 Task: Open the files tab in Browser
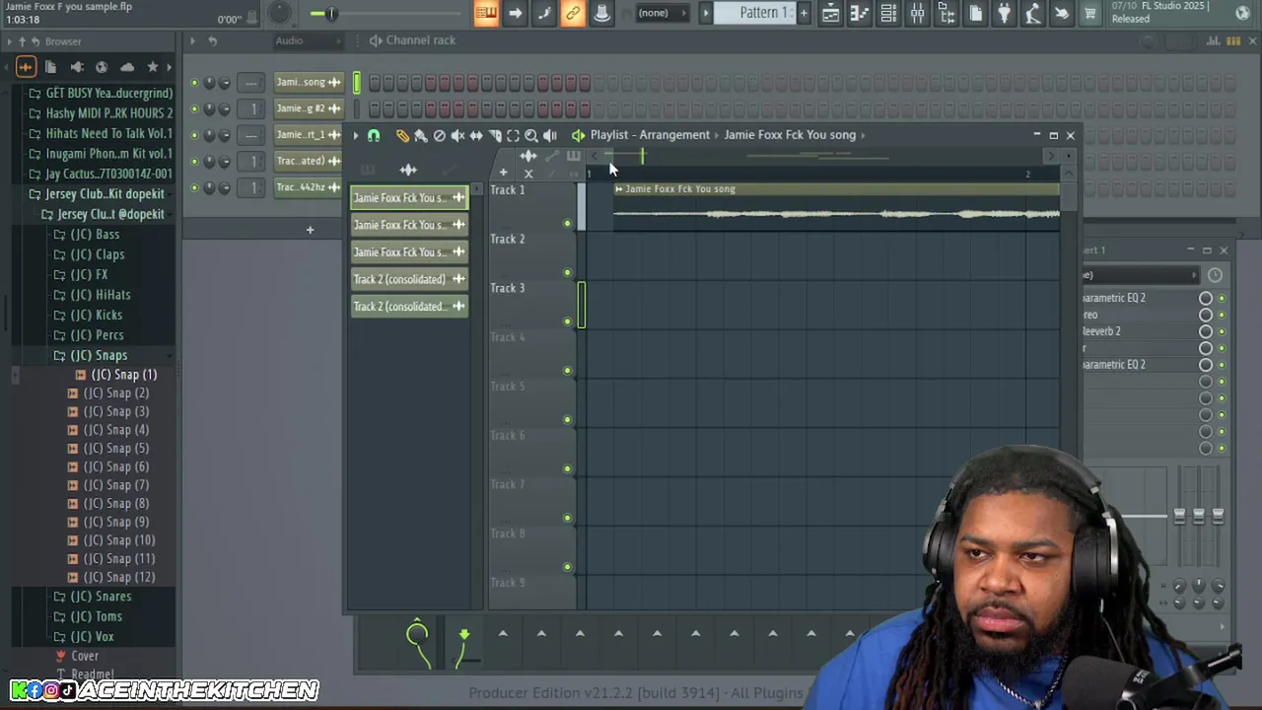coord(50,67)
